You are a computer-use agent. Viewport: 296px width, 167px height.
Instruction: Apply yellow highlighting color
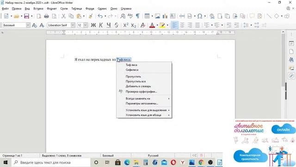tap(162, 25)
